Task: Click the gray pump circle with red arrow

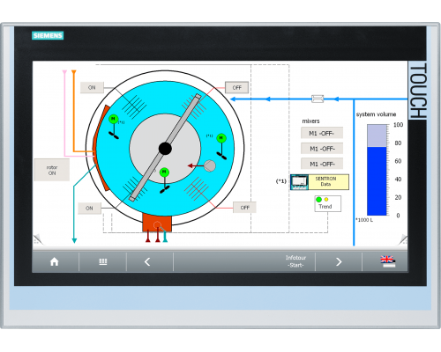Action: pyautogui.click(x=209, y=165)
